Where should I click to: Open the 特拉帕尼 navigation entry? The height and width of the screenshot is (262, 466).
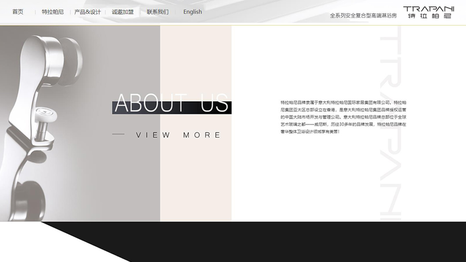click(x=52, y=12)
